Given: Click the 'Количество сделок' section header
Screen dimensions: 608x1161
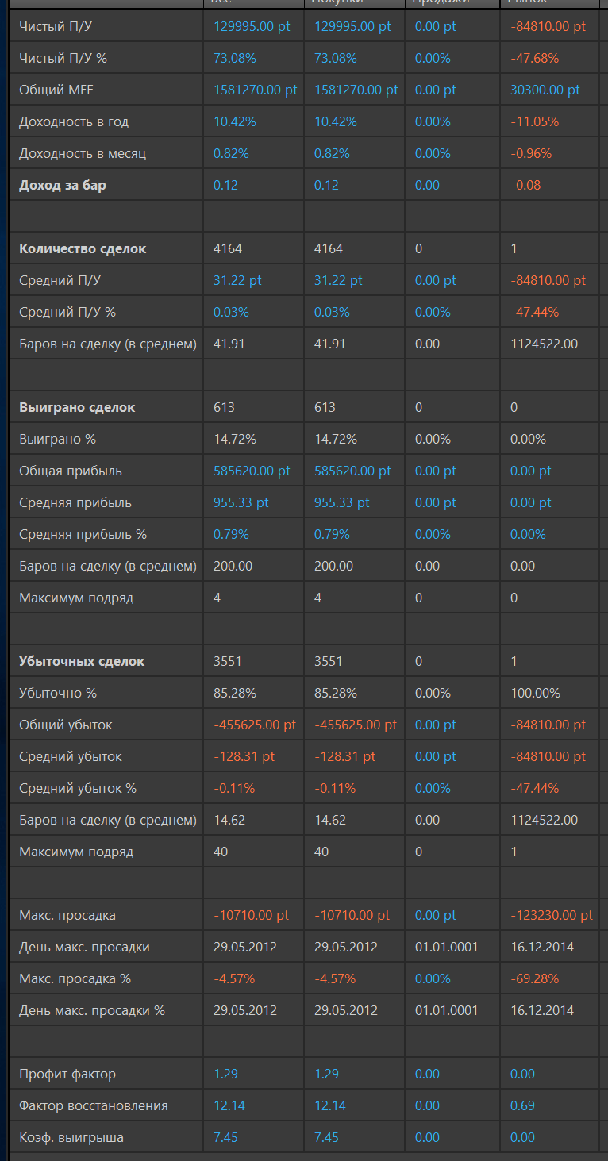Looking at the screenshot, I should tap(83, 248).
